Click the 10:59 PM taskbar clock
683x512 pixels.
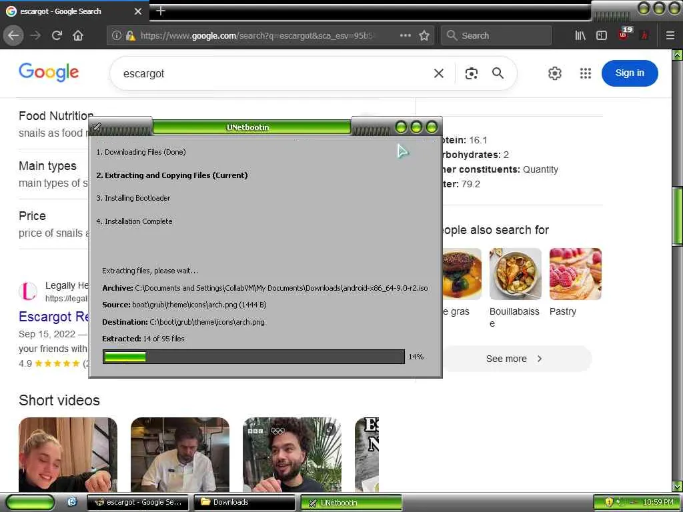click(658, 502)
